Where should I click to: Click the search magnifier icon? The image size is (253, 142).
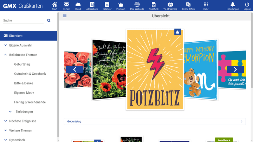pyautogui.click(x=49, y=21)
